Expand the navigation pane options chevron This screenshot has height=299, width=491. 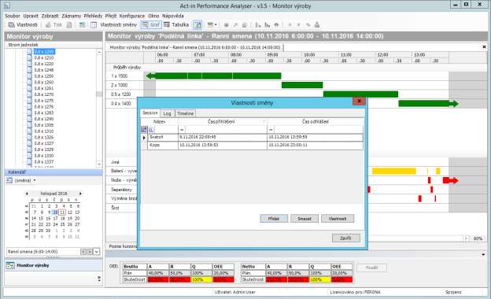click(x=99, y=279)
